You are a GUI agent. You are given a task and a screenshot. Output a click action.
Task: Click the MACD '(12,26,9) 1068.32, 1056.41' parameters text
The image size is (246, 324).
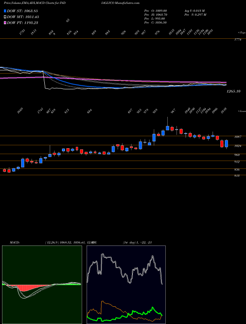click(x=64, y=243)
